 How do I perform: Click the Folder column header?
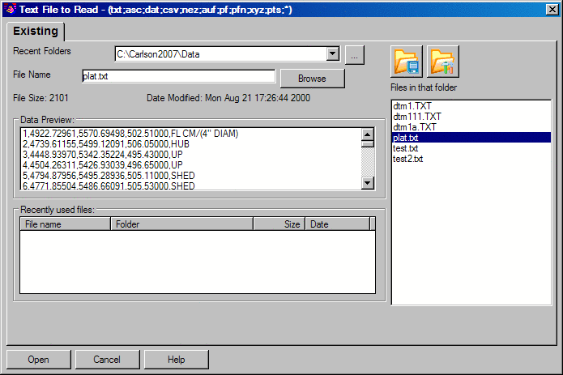(x=181, y=224)
